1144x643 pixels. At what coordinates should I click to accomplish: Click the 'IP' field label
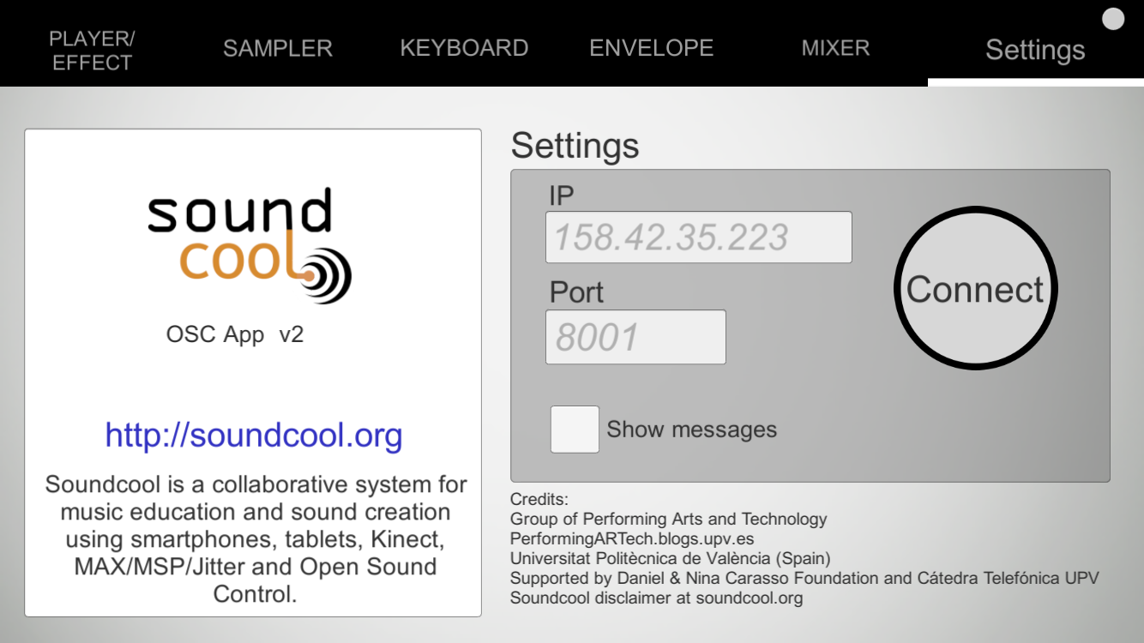562,196
